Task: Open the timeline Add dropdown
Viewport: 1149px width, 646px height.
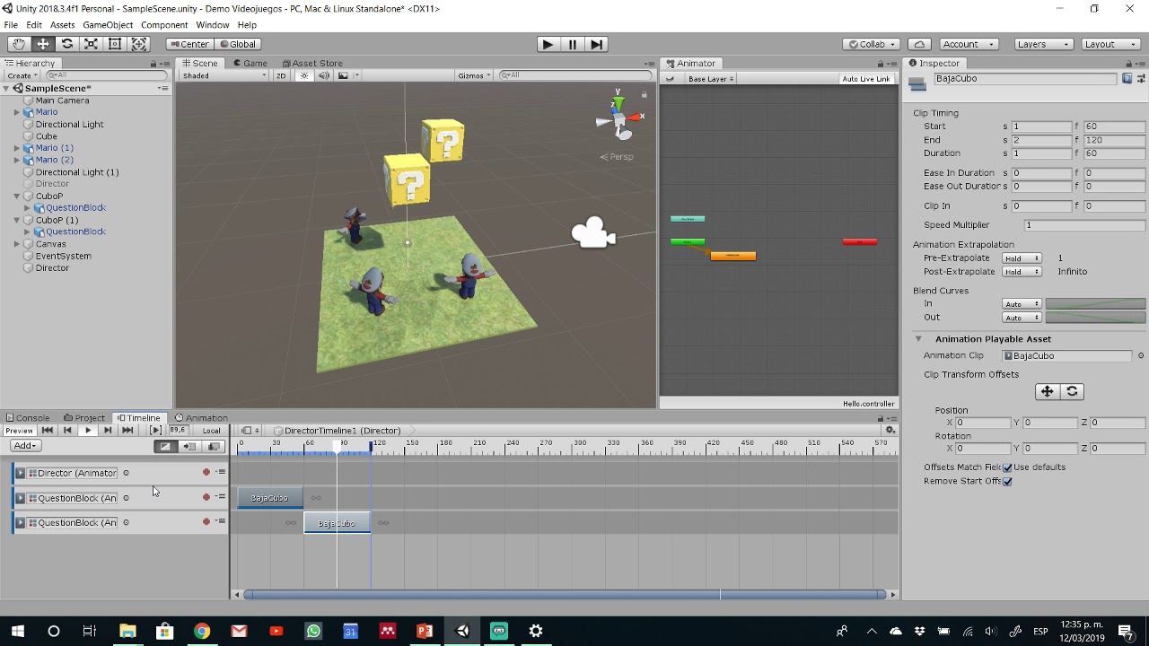Action: click(x=24, y=446)
